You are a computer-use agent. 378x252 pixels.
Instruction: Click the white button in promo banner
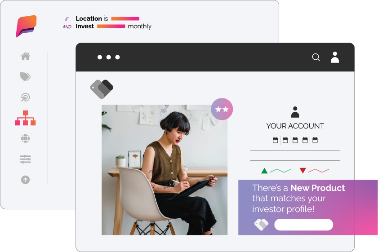coord(304,225)
